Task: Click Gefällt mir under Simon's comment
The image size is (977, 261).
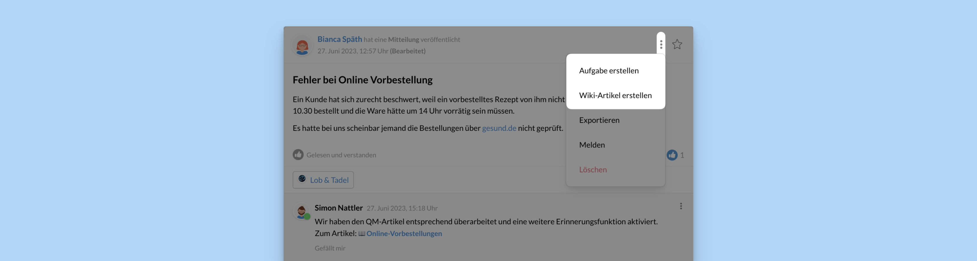Action: point(330,248)
